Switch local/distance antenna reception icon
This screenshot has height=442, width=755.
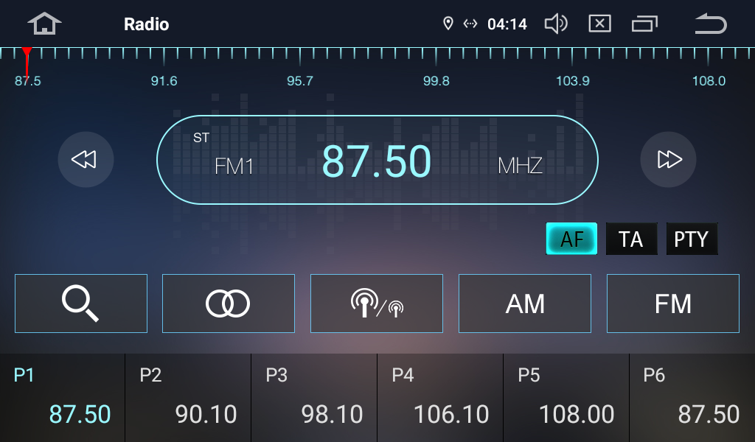coord(377,304)
